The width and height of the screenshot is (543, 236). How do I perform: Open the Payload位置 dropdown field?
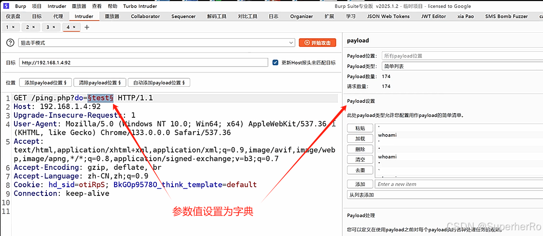pos(462,56)
